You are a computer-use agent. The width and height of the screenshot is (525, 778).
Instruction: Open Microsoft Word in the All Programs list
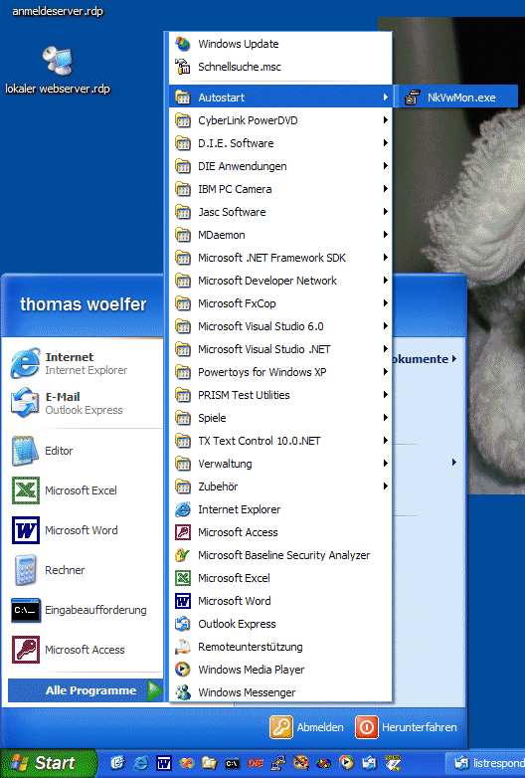pyautogui.click(x=280, y=601)
